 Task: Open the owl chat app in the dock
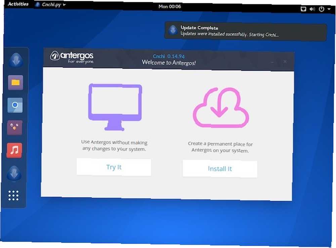tap(14, 128)
